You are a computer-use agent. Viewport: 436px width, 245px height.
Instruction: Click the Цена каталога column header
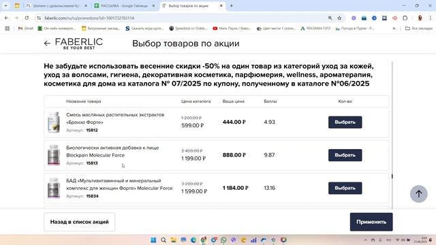click(x=196, y=101)
